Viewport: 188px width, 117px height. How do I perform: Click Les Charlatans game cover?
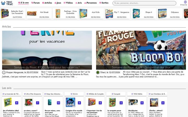(x=154, y=102)
